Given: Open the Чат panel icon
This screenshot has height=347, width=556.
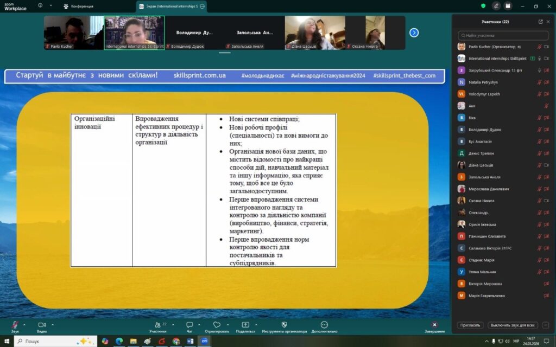Looking at the screenshot, I should (189, 325).
